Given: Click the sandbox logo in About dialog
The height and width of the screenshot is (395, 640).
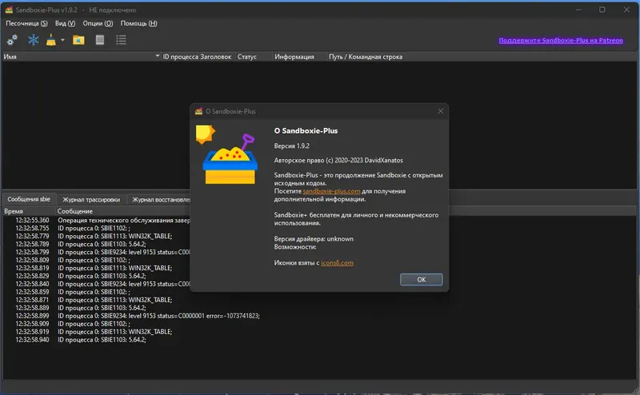Looking at the screenshot, I should [x=227, y=155].
